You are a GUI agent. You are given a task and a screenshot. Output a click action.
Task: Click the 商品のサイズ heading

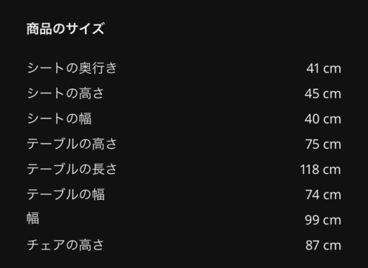coord(65,29)
